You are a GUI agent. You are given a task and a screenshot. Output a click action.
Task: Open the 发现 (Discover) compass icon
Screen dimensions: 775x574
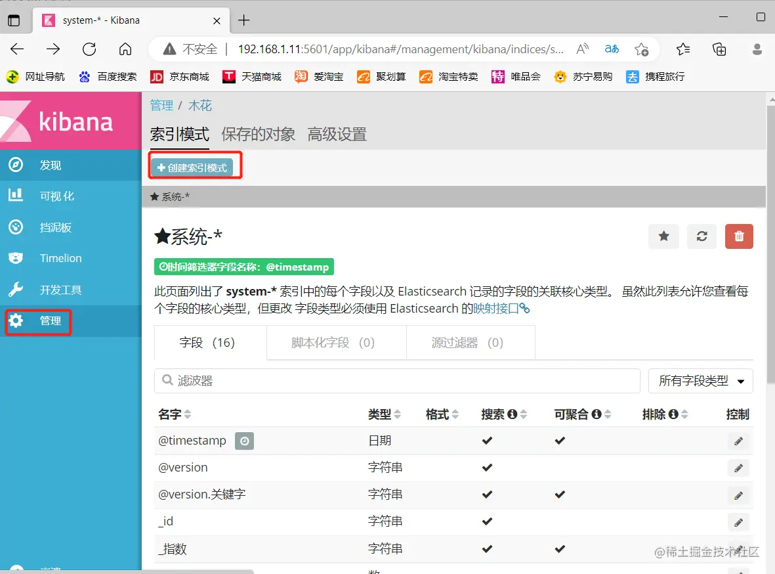click(16, 165)
